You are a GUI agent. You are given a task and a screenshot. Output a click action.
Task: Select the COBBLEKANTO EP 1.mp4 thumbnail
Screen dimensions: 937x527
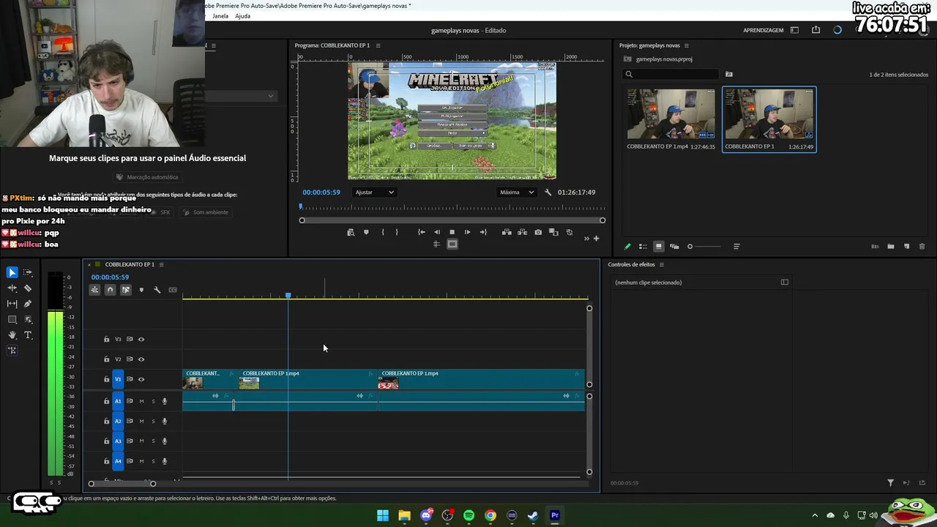pyautogui.click(x=671, y=114)
